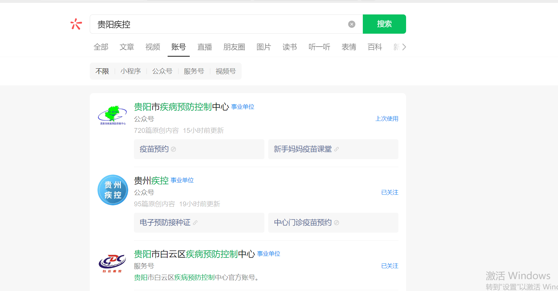This screenshot has height=291, width=558.
Task: Select the 表情 tab
Action: click(349, 47)
